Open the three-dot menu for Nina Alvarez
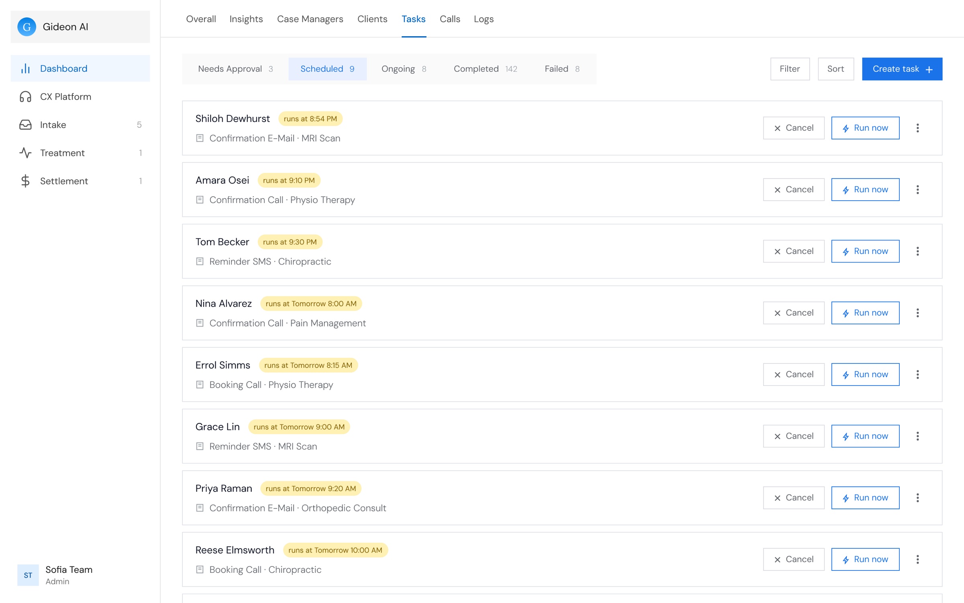Image resolution: width=964 pixels, height=603 pixels. [917, 313]
